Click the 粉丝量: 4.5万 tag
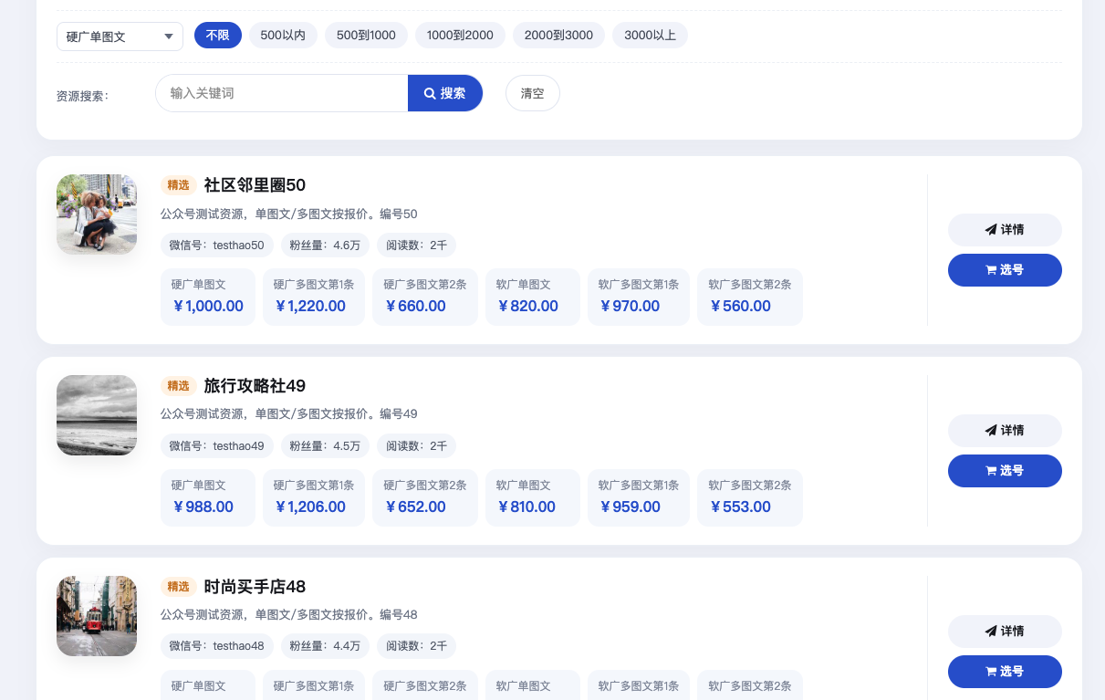 click(325, 445)
